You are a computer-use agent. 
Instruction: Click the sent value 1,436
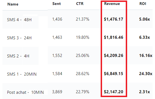[57, 19]
